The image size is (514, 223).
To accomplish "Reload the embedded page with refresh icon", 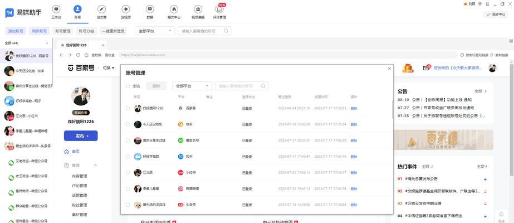I will click(78, 55).
